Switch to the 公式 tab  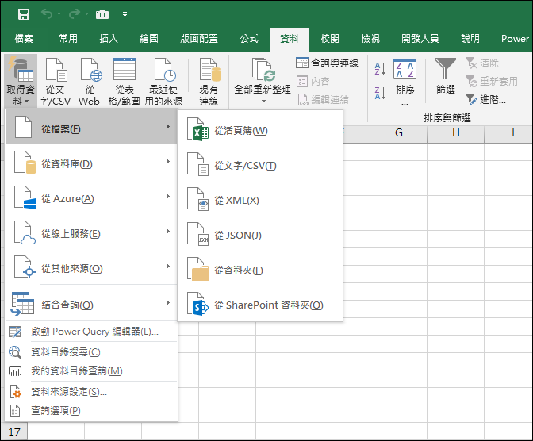(x=249, y=39)
